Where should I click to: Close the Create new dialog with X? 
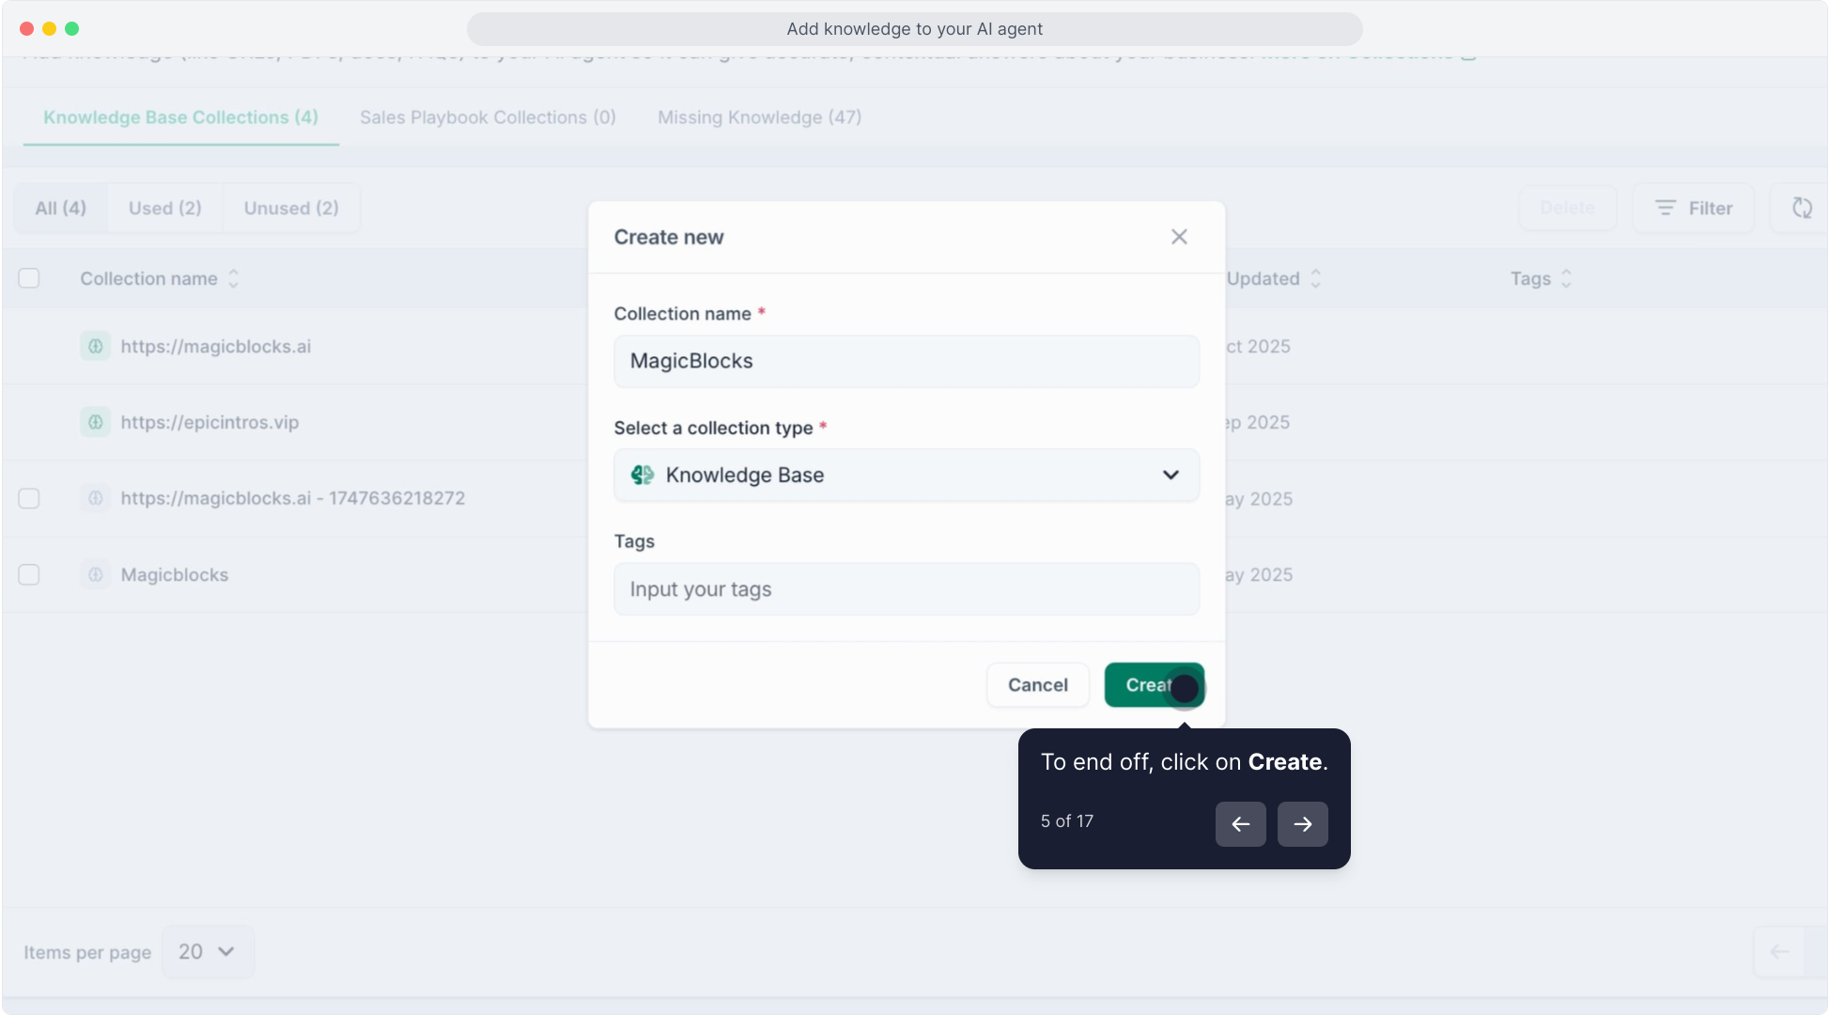[1179, 237]
